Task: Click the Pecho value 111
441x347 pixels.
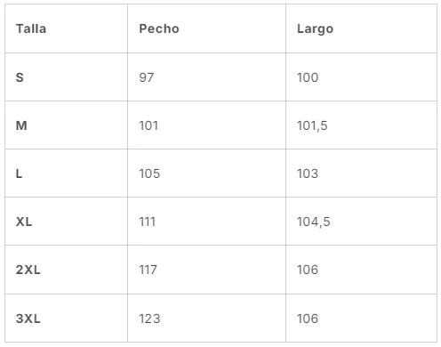Action: [x=148, y=222]
